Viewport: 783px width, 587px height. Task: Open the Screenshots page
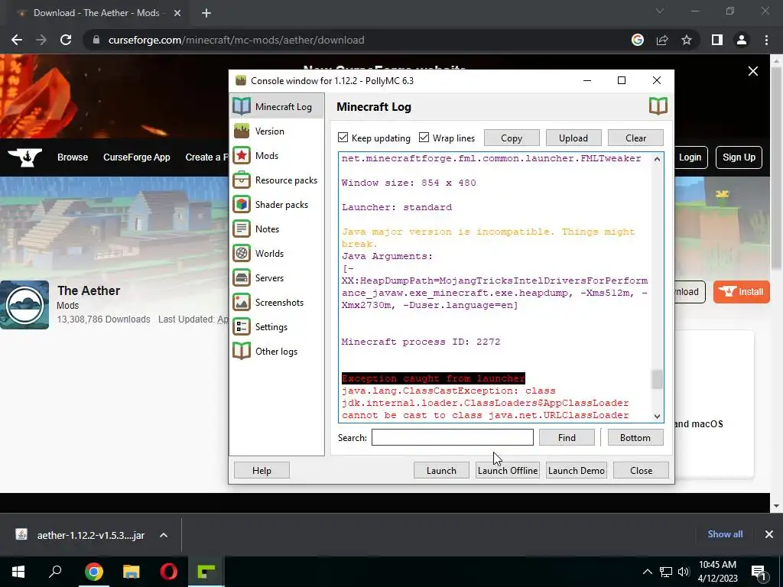click(277, 303)
